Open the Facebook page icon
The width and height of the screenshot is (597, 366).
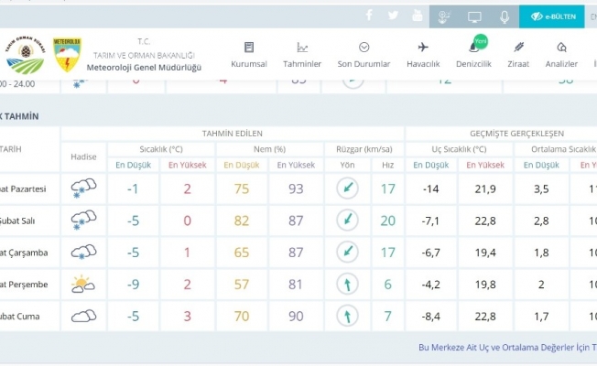pyautogui.click(x=370, y=16)
